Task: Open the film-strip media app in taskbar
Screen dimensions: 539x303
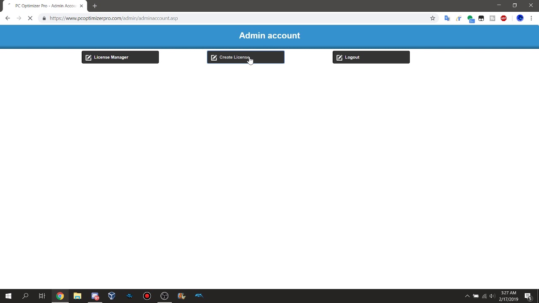Action: point(181,296)
